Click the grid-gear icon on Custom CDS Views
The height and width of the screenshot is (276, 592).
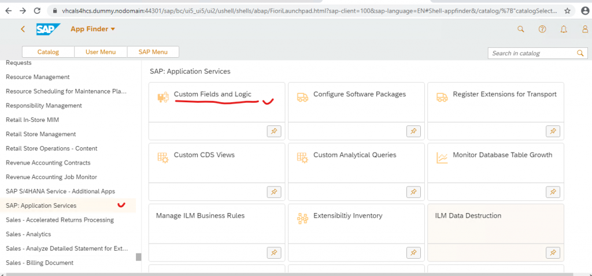coord(163,158)
